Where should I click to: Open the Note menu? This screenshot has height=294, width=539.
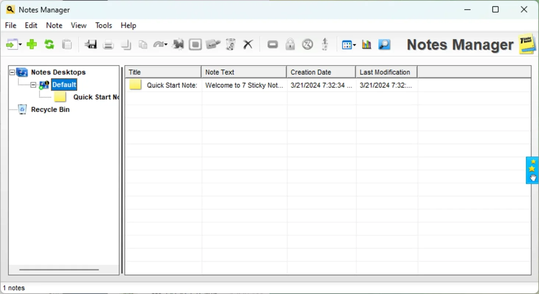point(54,25)
